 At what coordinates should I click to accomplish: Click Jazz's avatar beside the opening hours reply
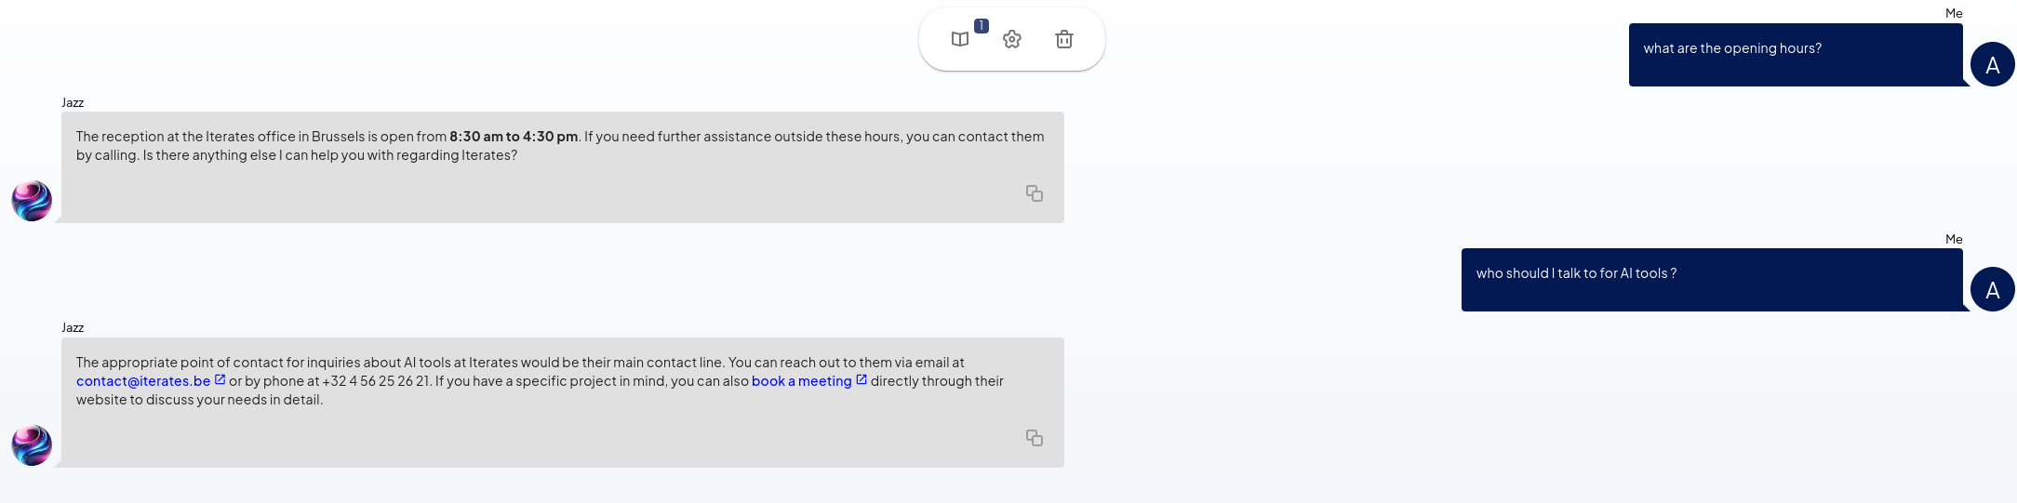tap(32, 201)
